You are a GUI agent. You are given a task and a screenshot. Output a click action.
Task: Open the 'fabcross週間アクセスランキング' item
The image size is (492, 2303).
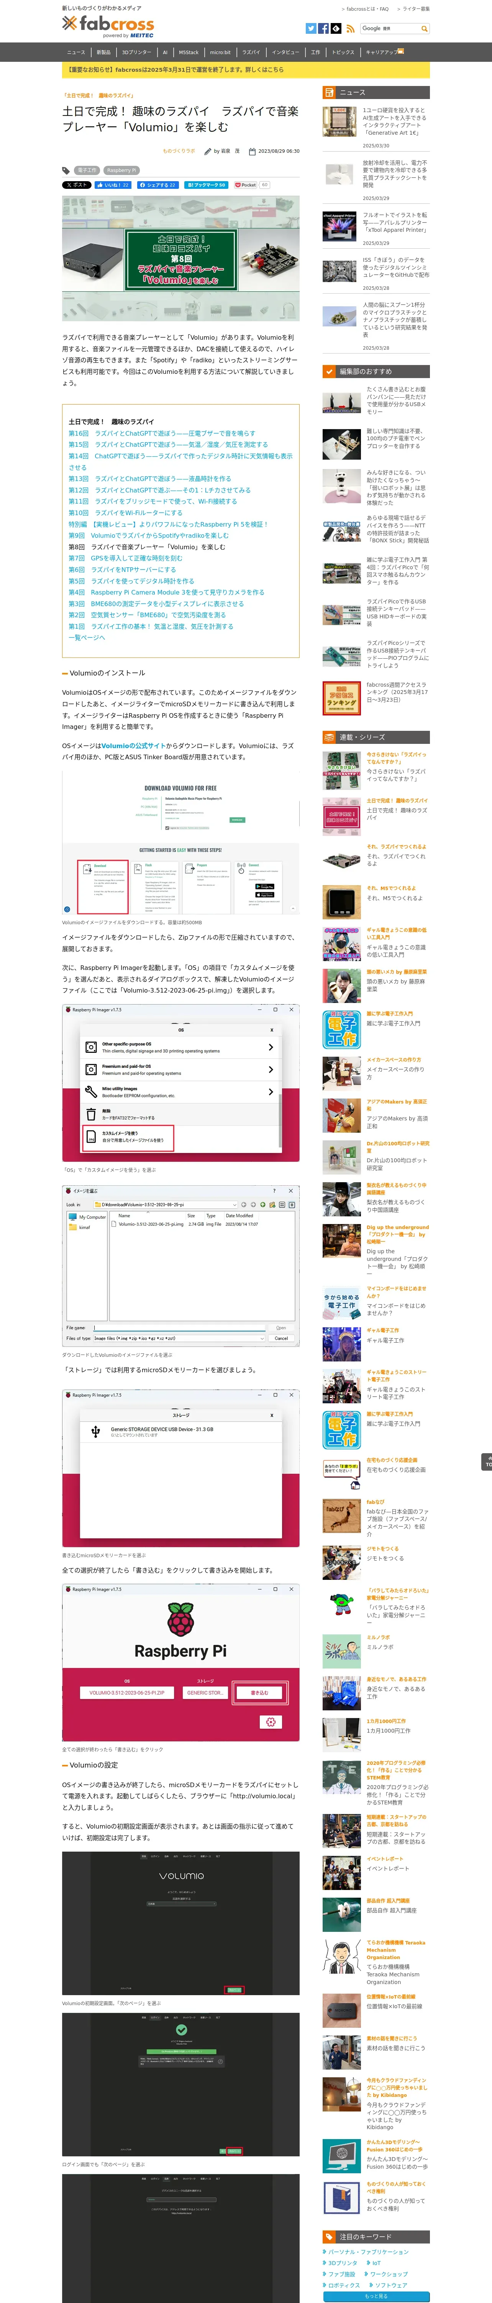(397, 693)
